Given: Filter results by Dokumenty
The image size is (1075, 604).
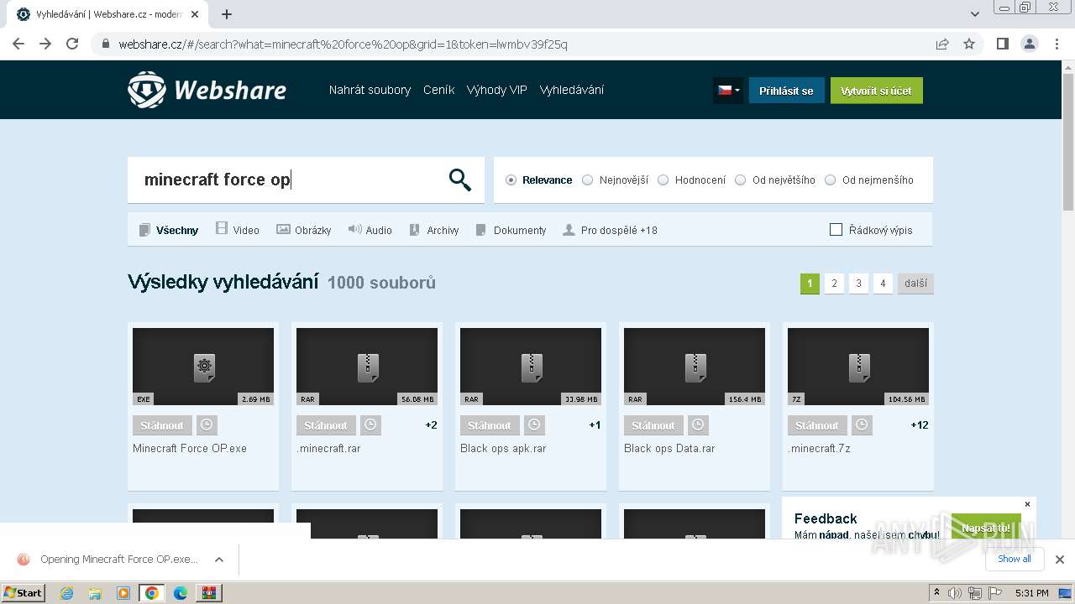Looking at the screenshot, I should coord(511,230).
